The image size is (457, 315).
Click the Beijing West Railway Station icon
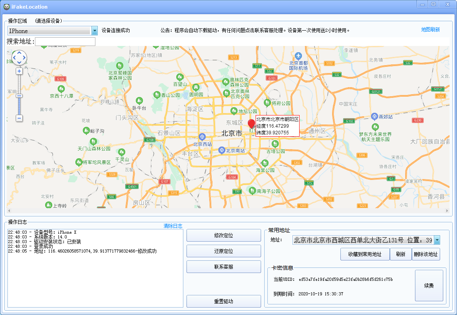click(202, 137)
